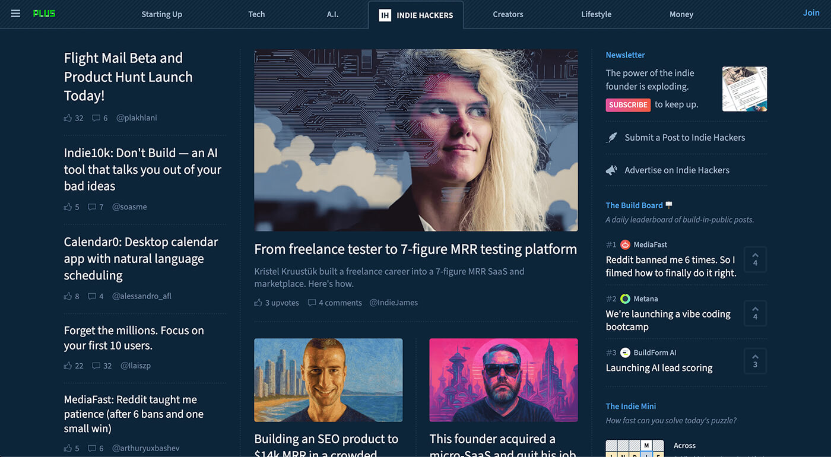Click the pink SUBSCRIBE button
831x457 pixels.
click(x=628, y=104)
